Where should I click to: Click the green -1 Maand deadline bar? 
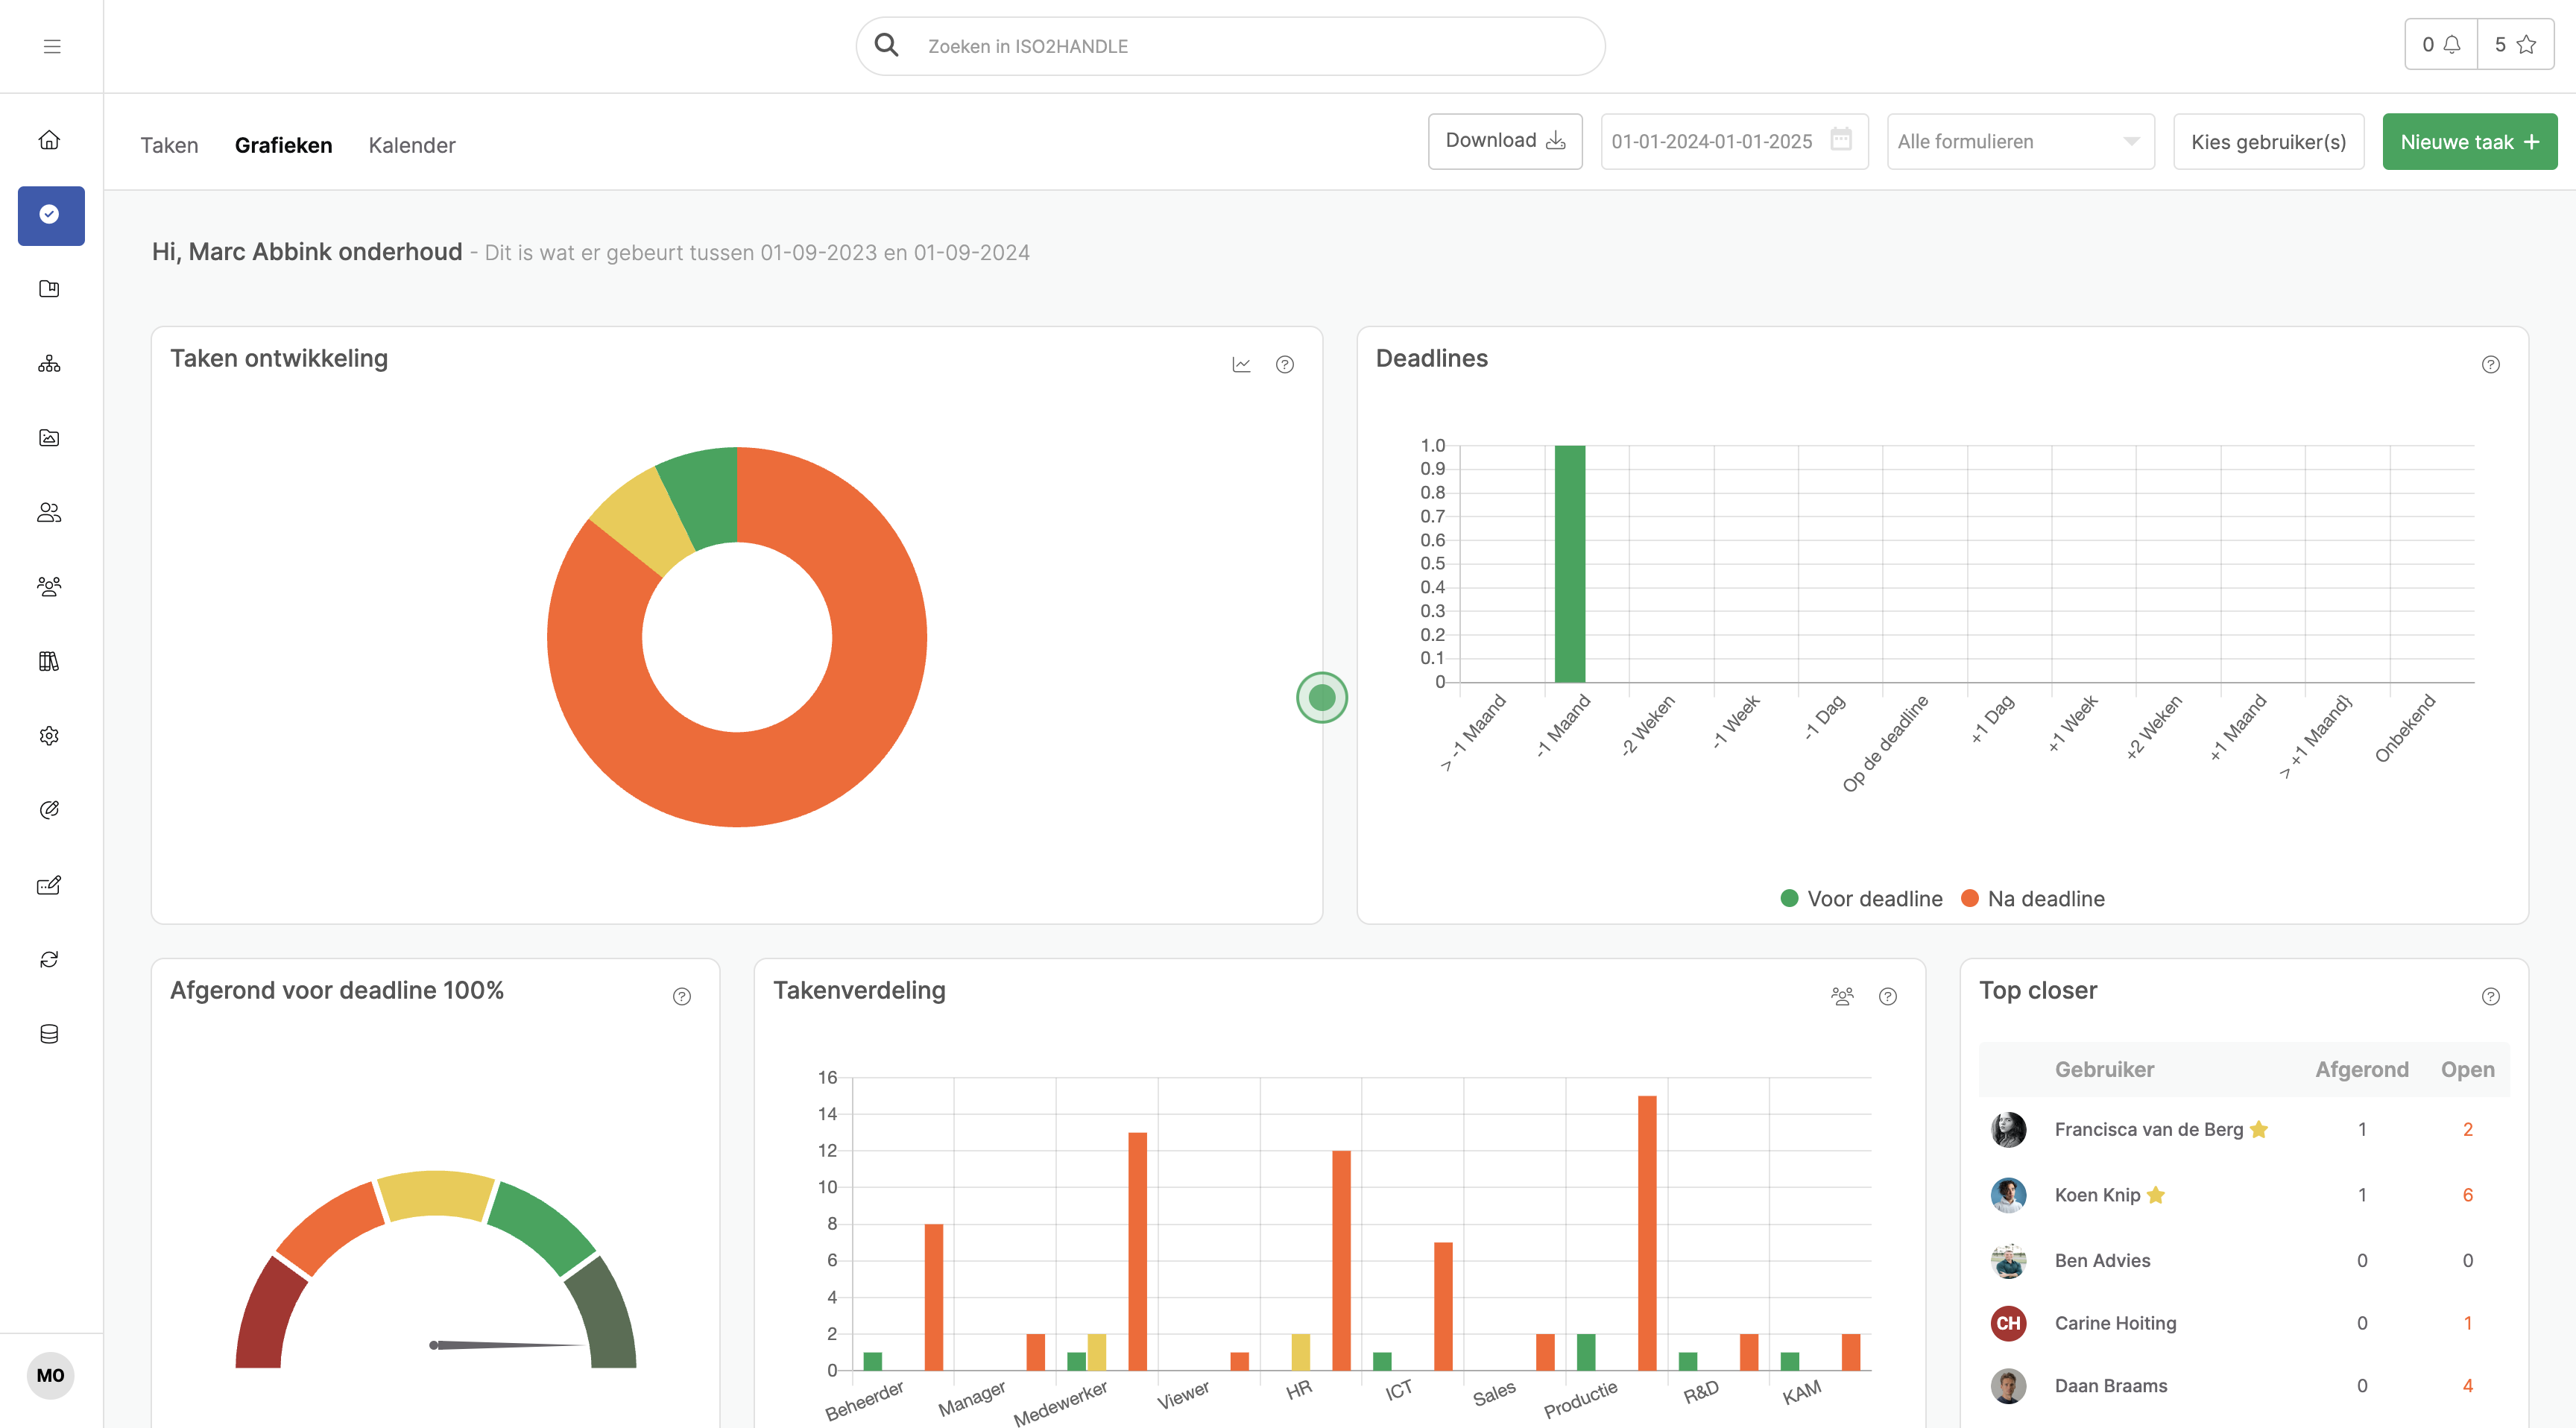(1570, 564)
